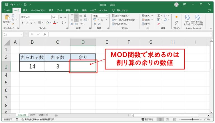
Task: Toggle italic formatting
Action: [x=27, y=23]
